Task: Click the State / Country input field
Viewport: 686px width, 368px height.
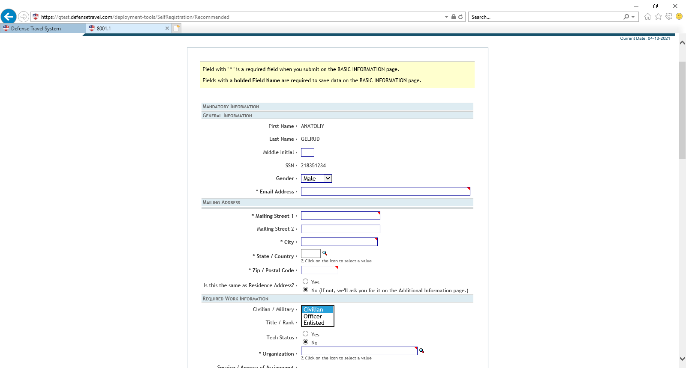Action: point(311,253)
